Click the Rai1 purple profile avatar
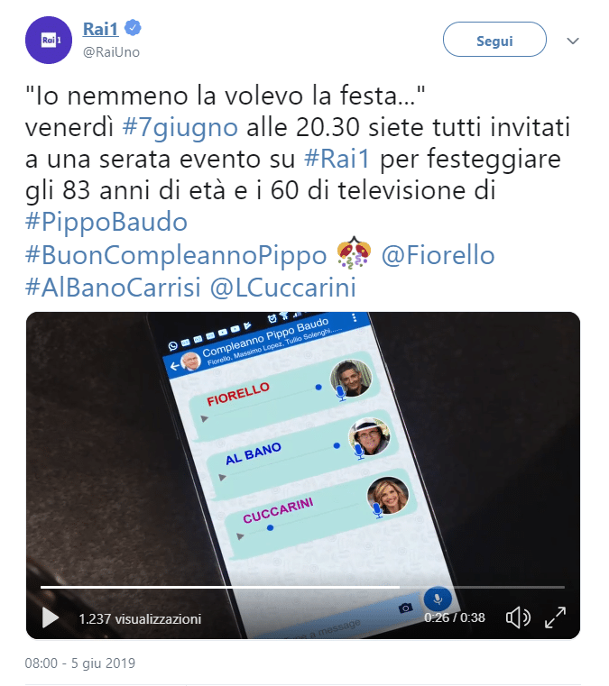The image size is (609, 686). point(49,41)
